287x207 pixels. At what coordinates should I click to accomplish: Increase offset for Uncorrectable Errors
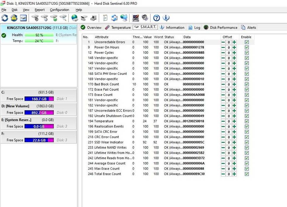tap(234, 42)
